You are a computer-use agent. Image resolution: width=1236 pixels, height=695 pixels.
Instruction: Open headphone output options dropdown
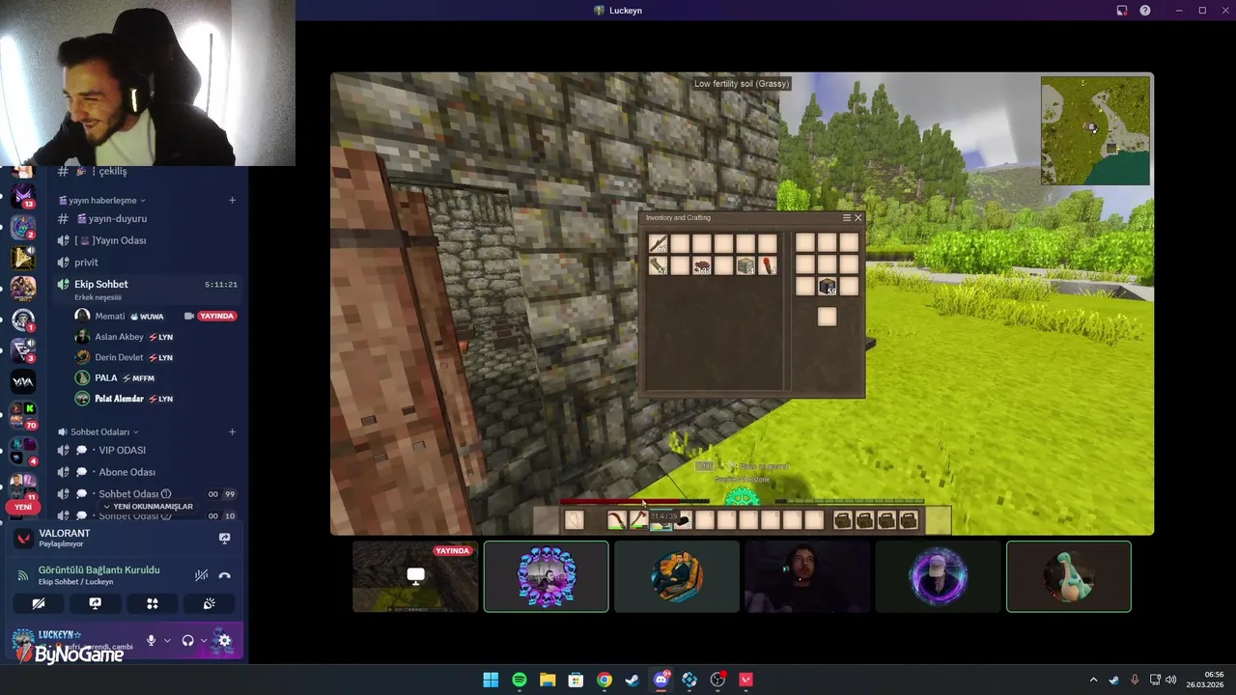click(x=203, y=641)
